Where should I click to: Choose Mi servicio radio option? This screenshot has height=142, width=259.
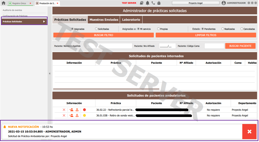[138, 29]
